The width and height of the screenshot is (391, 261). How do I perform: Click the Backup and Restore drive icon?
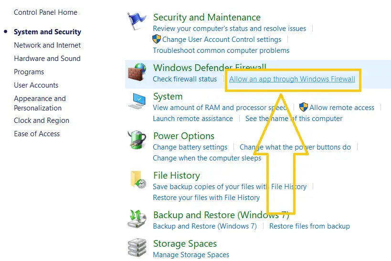pyautogui.click(x=137, y=219)
